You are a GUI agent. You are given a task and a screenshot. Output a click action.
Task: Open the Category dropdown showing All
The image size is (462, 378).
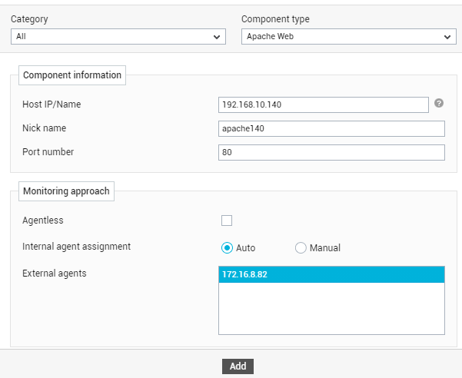118,37
